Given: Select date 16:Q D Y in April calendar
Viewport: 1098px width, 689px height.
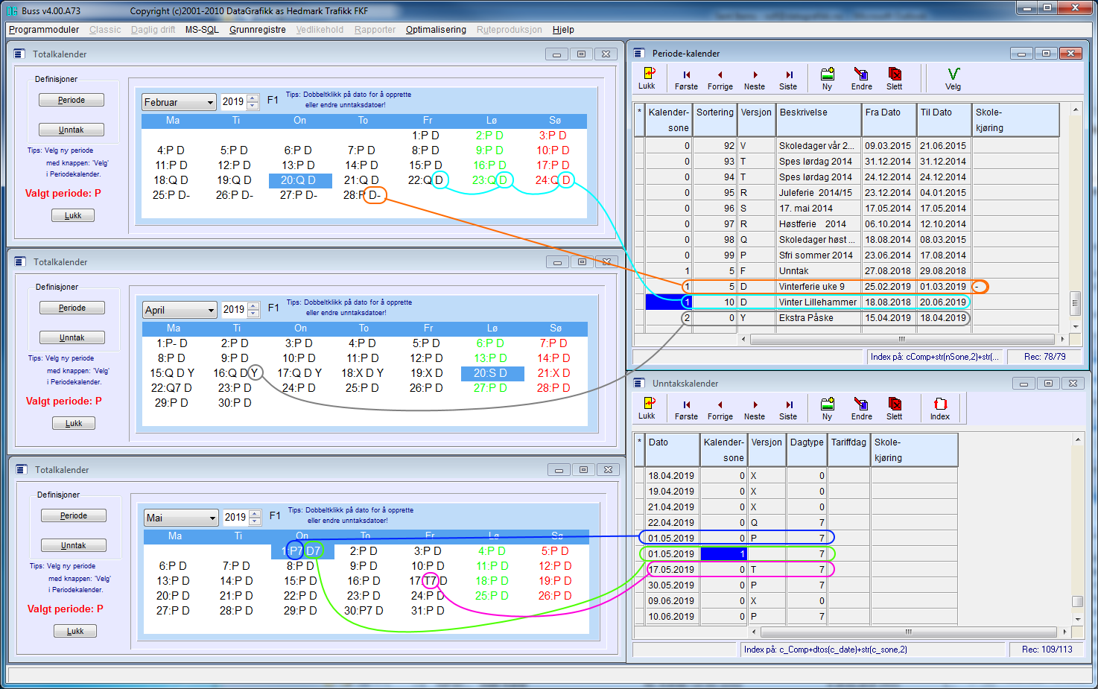Looking at the screenshot, I should click(236, 373).
